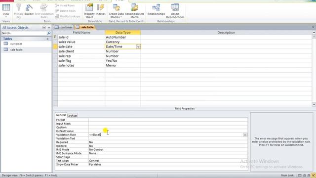Open Validation Rule expression builder button
The height and width of the screenshot is (178, 316).
(245, 134)
